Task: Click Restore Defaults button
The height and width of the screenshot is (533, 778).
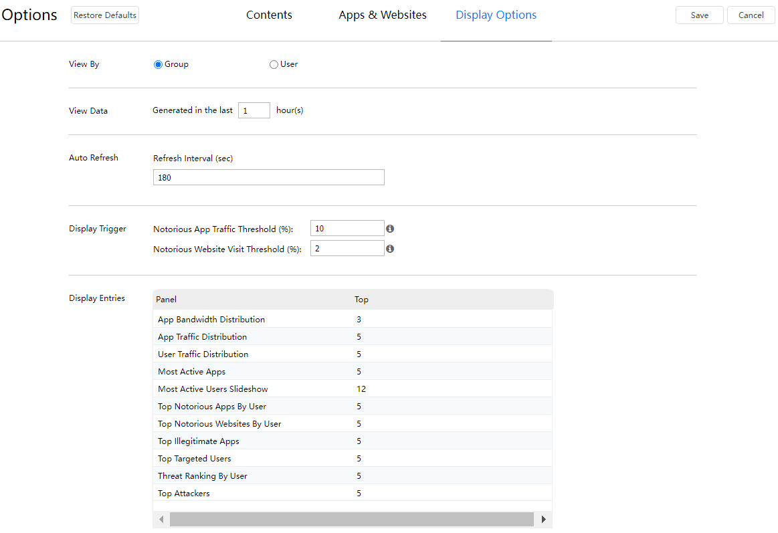Action: [105, 15]
